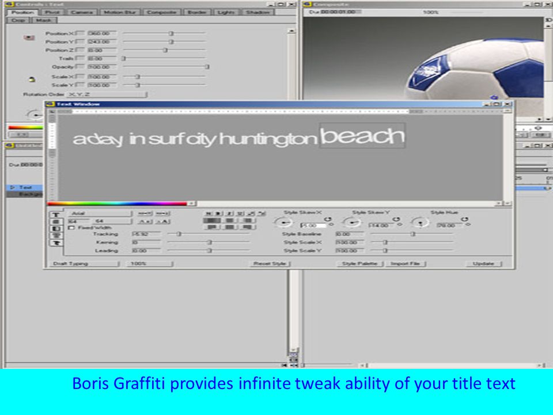Open the Mask tab
The height and width of the screenshot is (415, 553).
44,20
